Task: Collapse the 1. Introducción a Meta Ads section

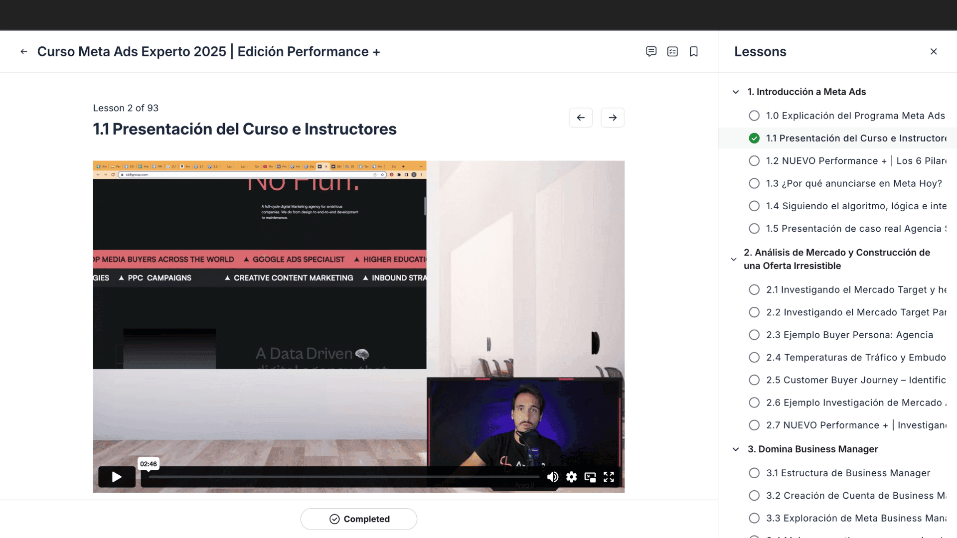Action: coord(736,92)
